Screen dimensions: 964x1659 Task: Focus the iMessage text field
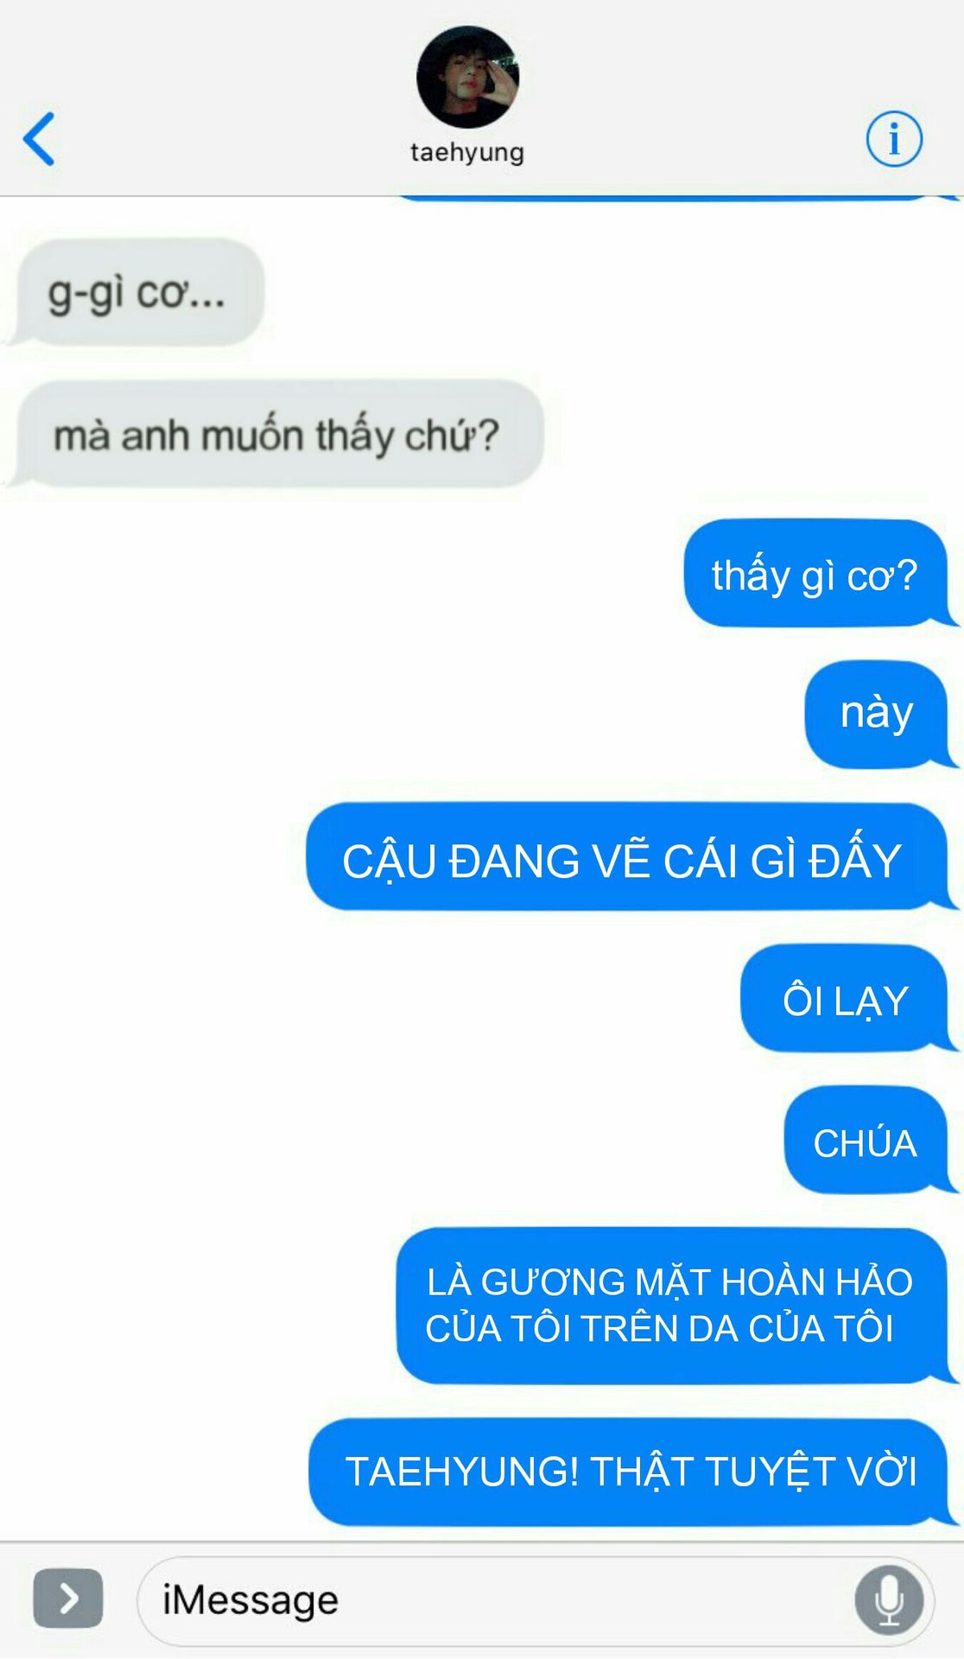pyautogui.click(x=536, y=1601)
